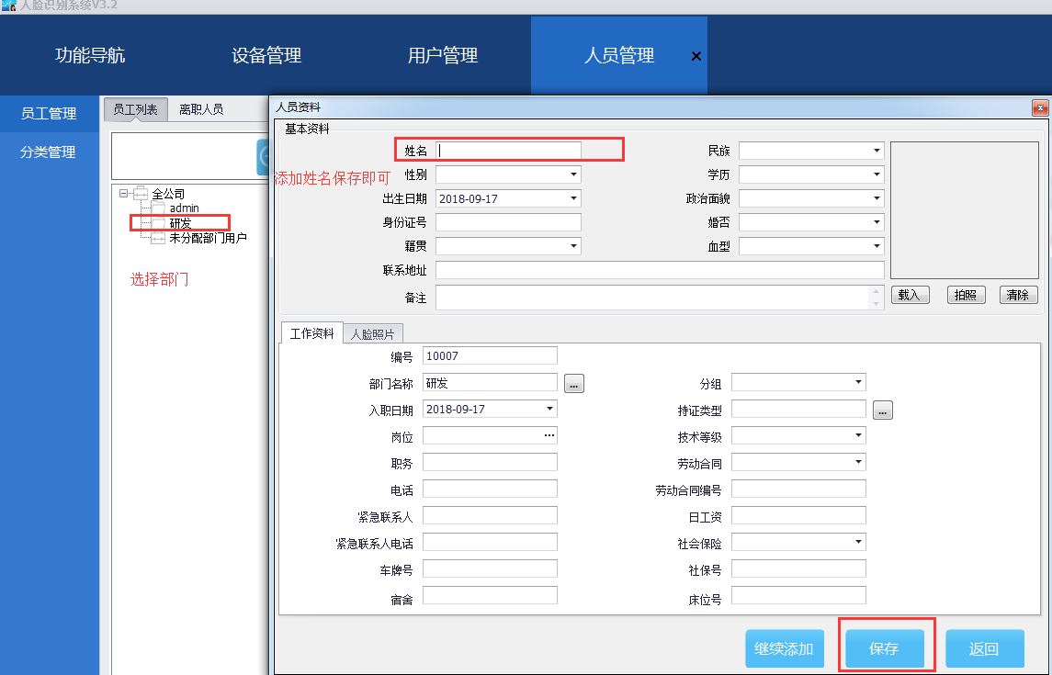Click the 载入 photo button
1052x675 pixels.
click(x=910, y=295)
